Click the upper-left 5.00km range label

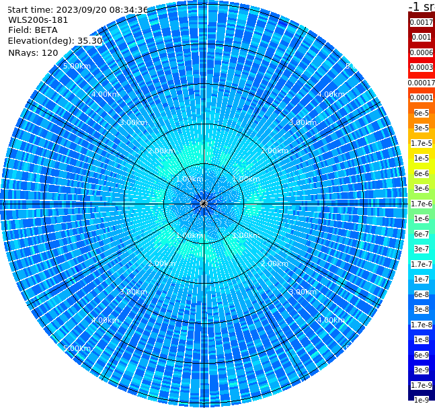point(77,66)
